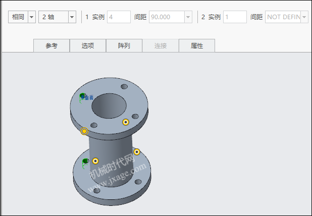Toggle the yellow pattern dot near top flange right hole
This screenshot has height=216, width=312.
coord(126,122)
